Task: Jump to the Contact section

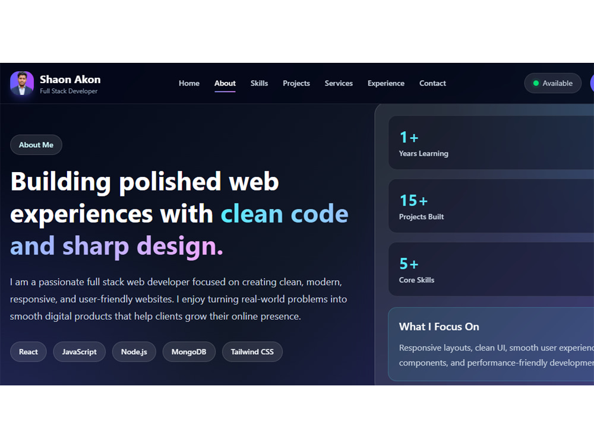Action: [432, 83]
